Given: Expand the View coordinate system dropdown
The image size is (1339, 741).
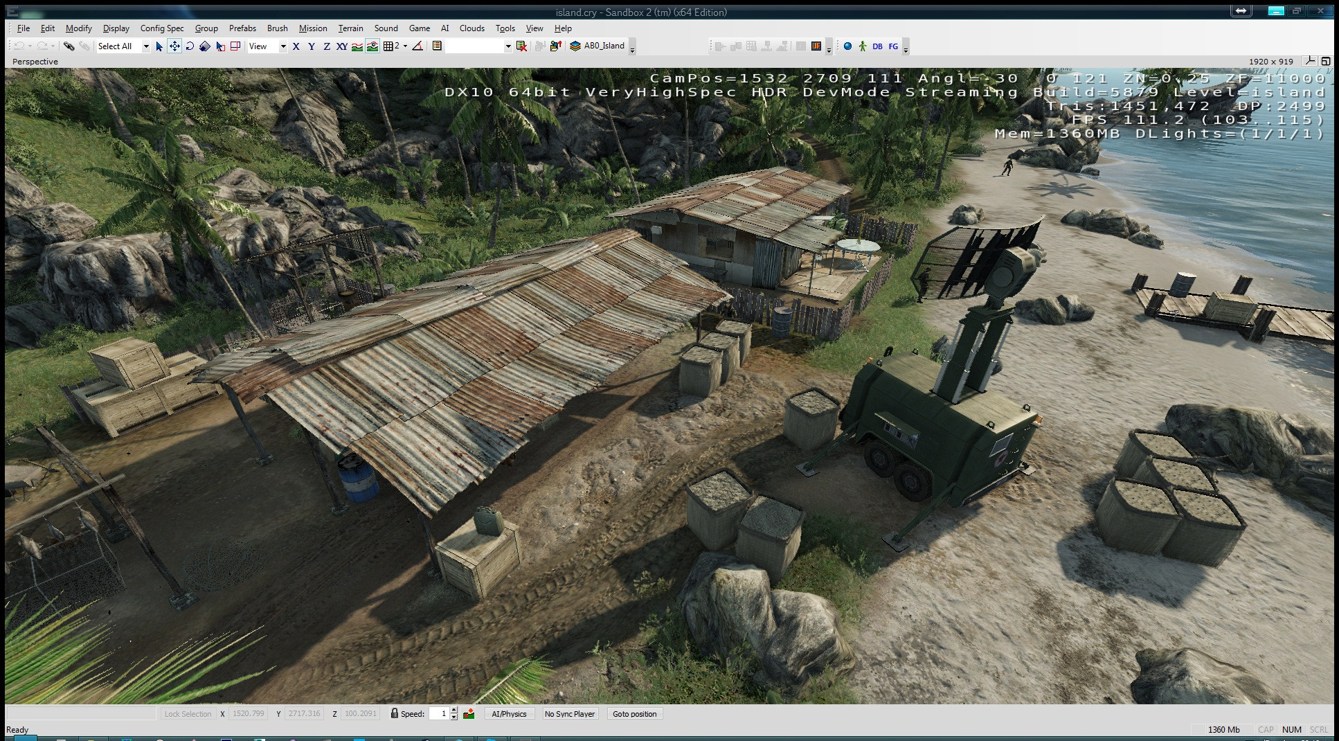Looking at the screenshot, I should pos(283,46).
